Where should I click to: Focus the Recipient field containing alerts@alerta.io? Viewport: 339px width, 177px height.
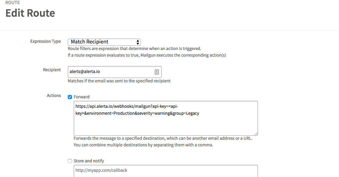point(115,72)
